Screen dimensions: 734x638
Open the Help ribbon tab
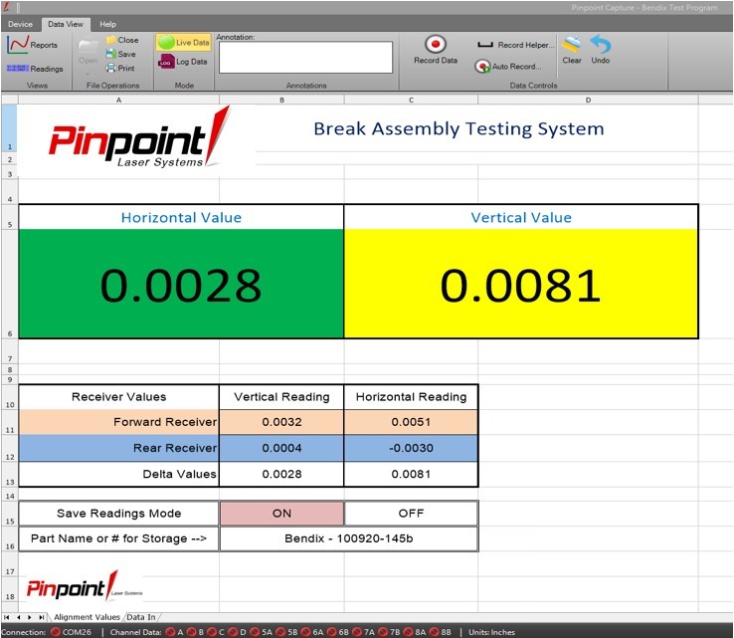click(107, 24)
